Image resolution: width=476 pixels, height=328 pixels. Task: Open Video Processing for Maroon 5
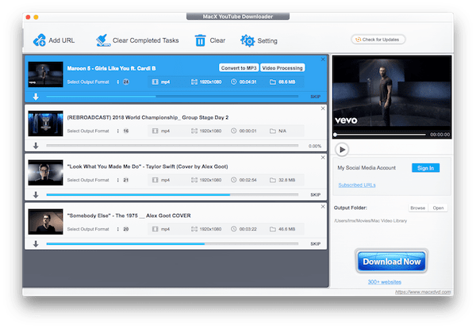pos(282,67)
